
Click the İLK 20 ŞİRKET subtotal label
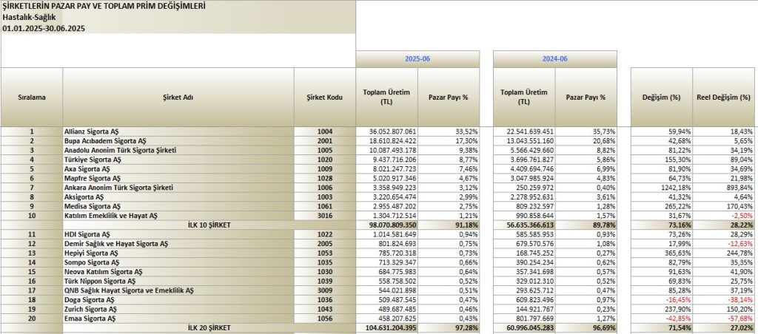(x=209, y=328)
